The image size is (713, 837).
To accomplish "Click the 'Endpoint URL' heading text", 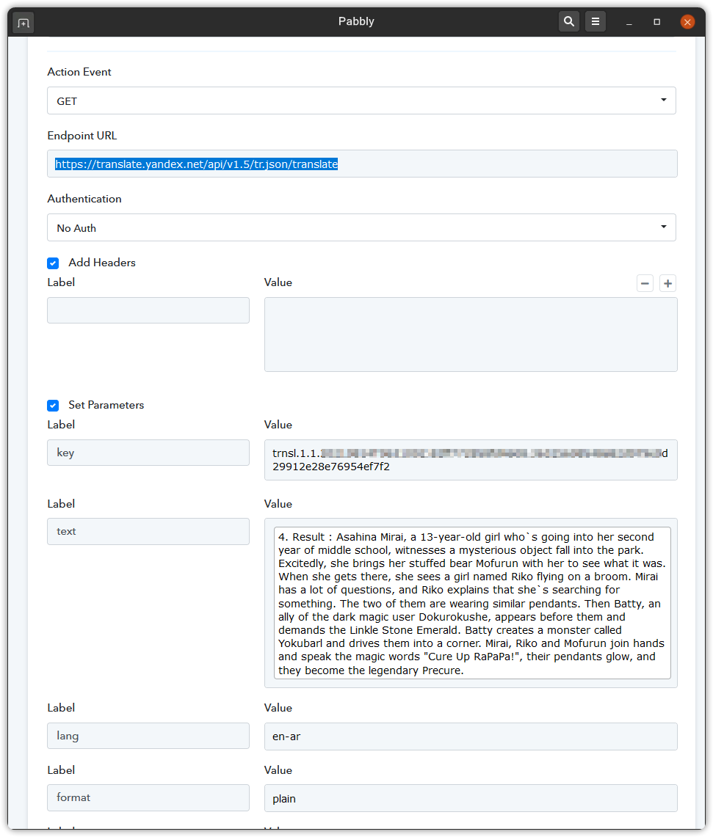I will click(82, 136).
